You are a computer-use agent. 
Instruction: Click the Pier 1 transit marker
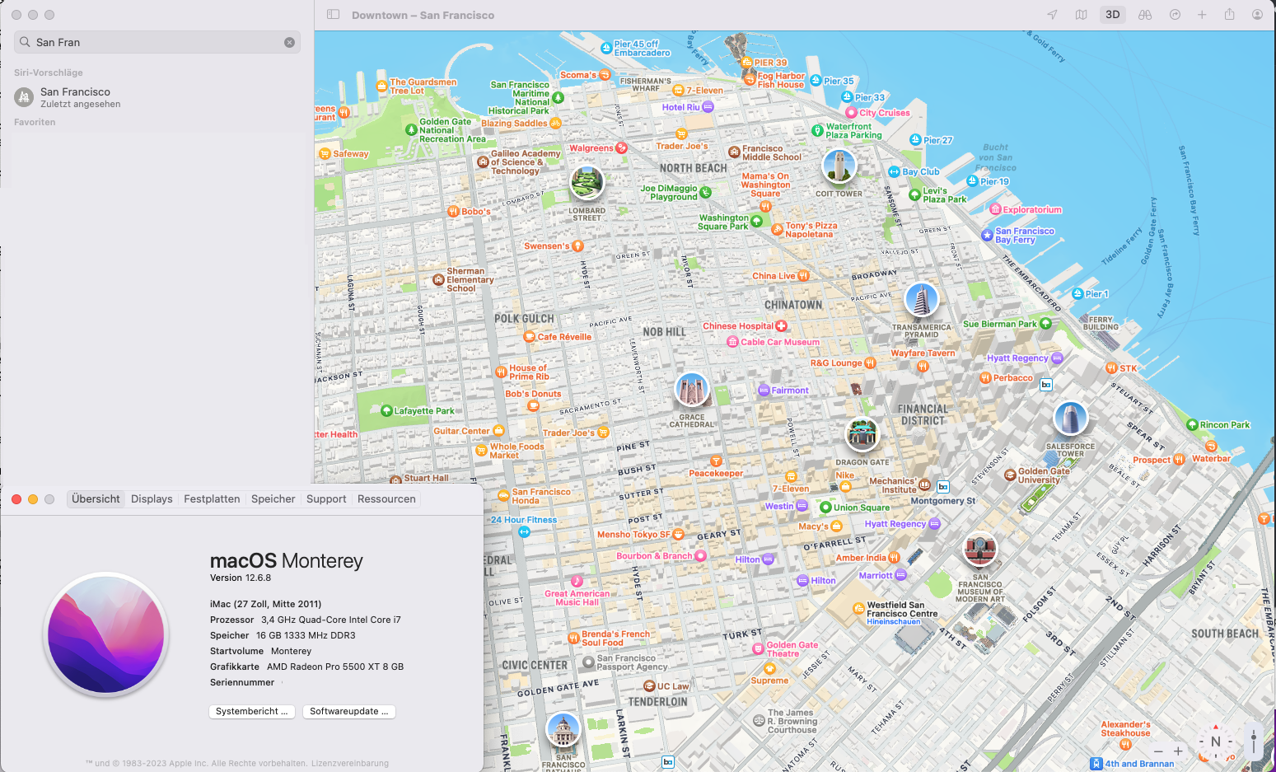coord(1077,294)
